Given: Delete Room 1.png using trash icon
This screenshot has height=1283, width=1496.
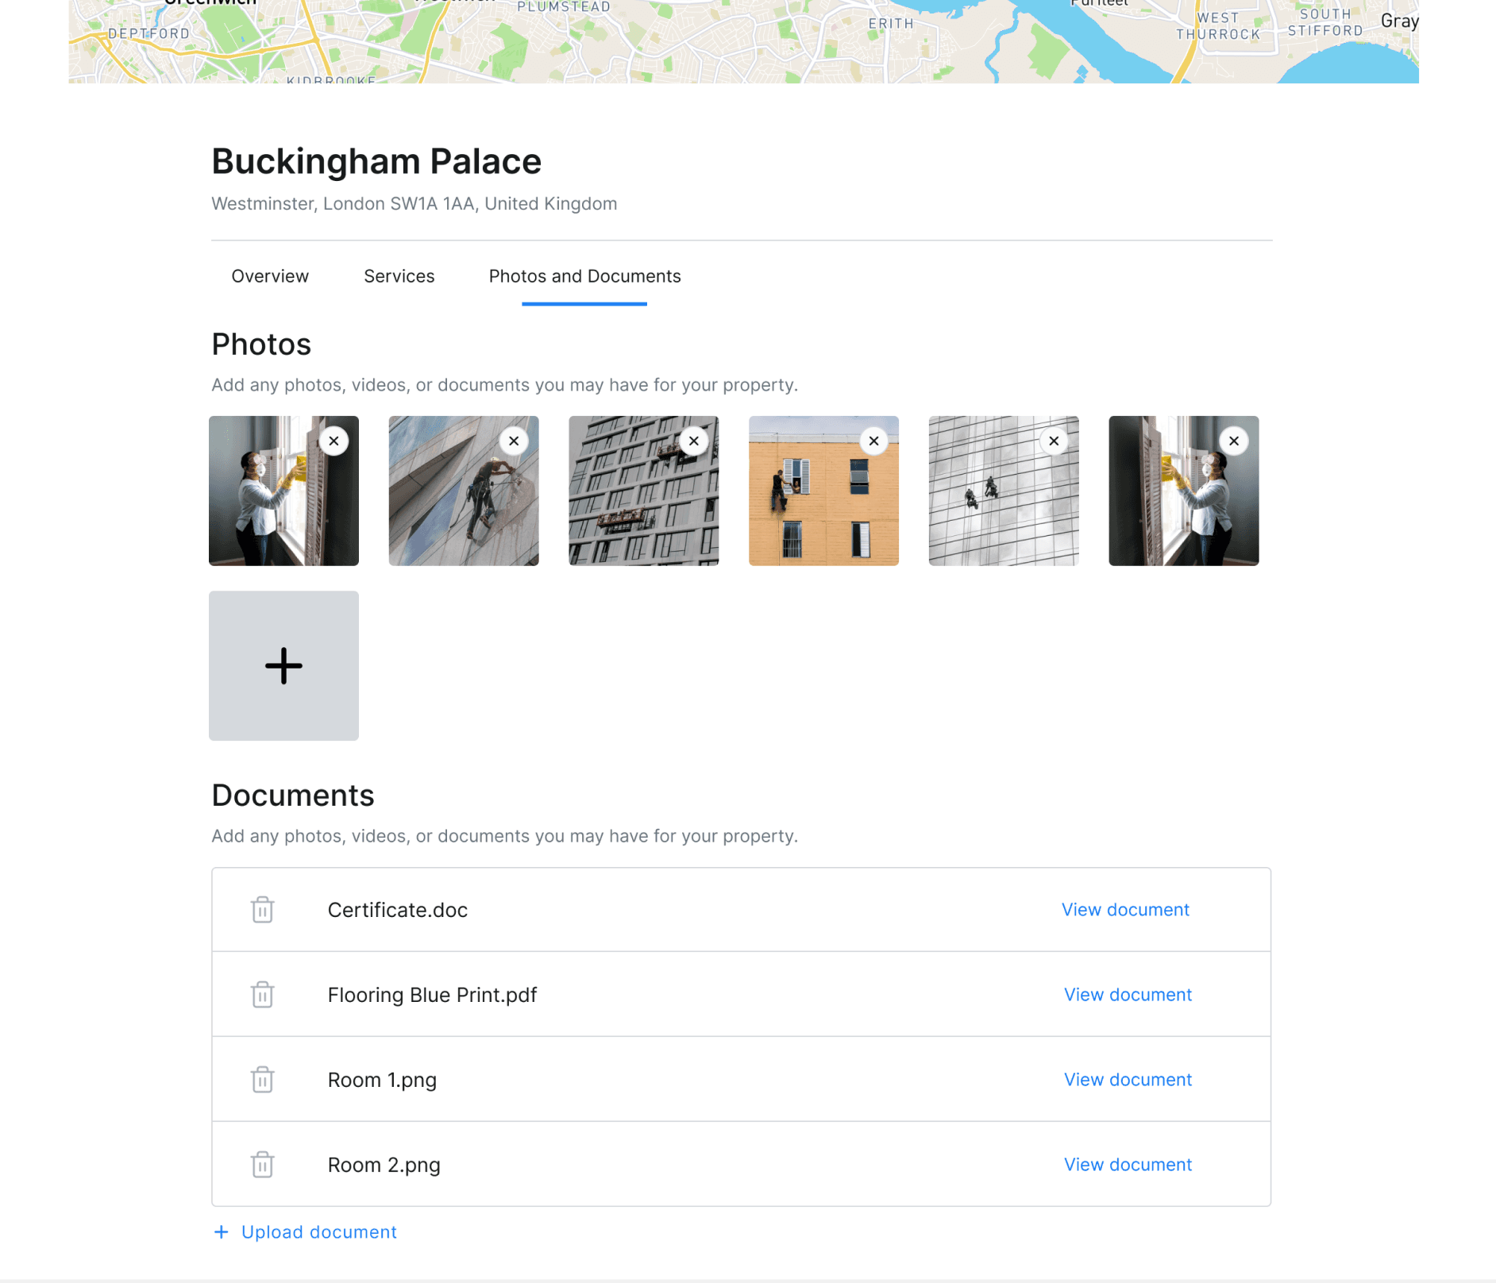Looking at the screenshot, I should [263, 1080].
